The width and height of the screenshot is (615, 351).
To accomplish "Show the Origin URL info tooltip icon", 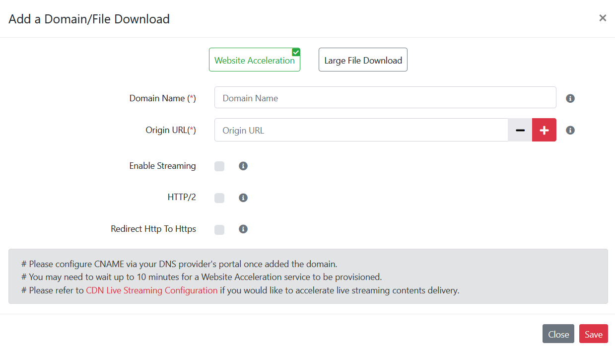I will (x=570, y=130).
